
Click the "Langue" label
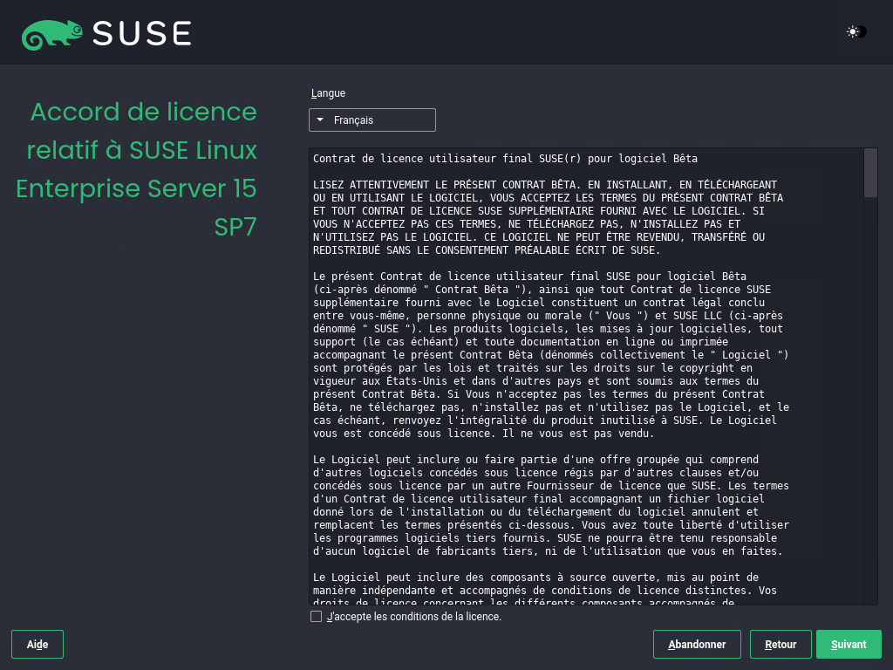328,93
